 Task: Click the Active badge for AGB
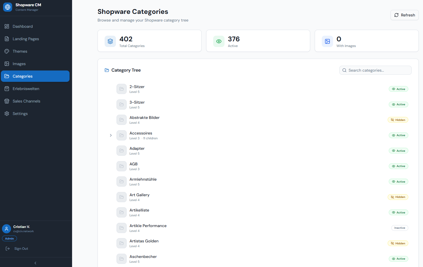tap(398, 166)
